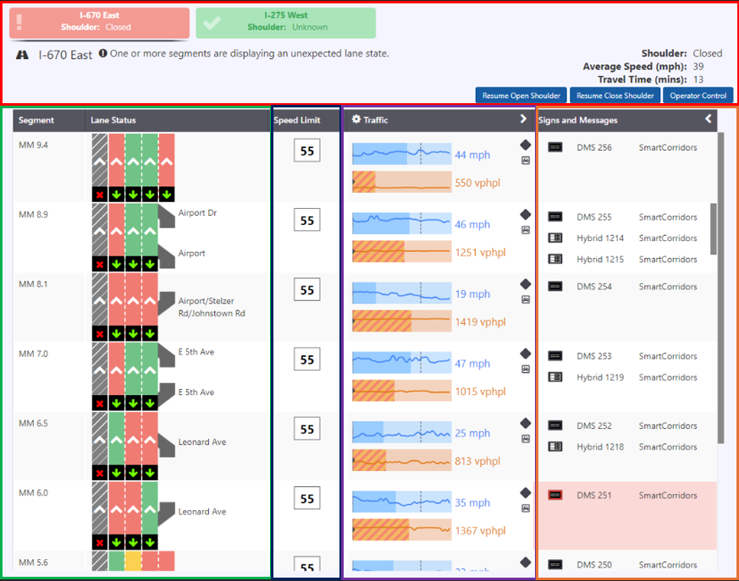This screenshot has width=739, height=581.
Task: Click the Speed Limit column header
Action: [x=297, y=120]
